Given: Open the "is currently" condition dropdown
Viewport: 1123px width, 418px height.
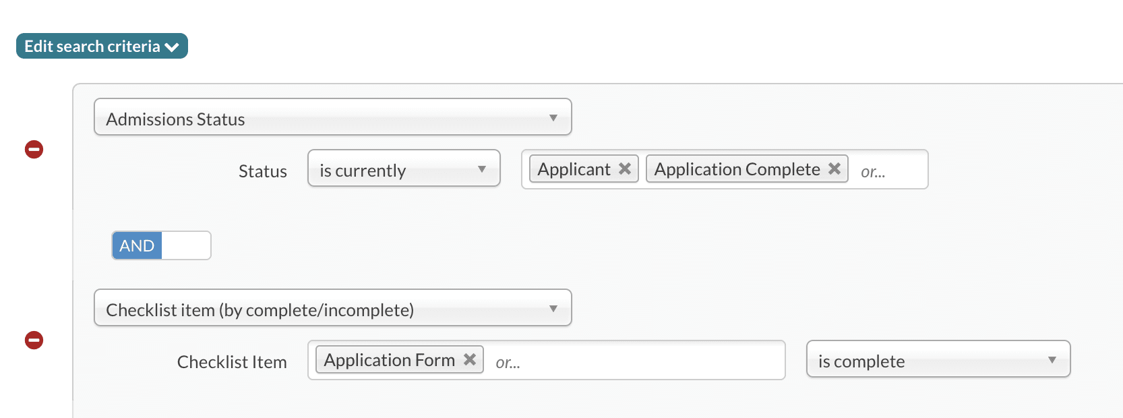Looking at the screenshot, I should click(x=403, y=169).
